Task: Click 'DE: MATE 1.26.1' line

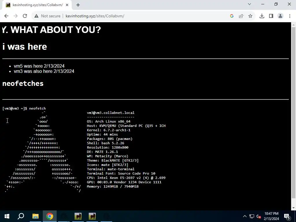Action: pyautogui.click(x=102, y=152)
